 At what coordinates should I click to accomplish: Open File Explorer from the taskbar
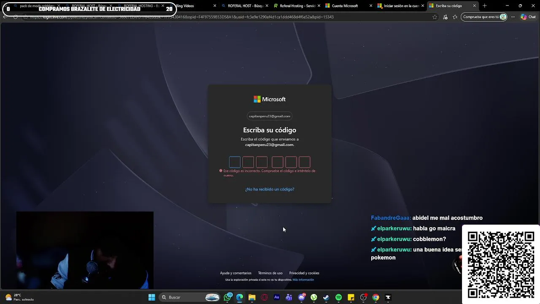pyautogui.click(x=252, y=297)
